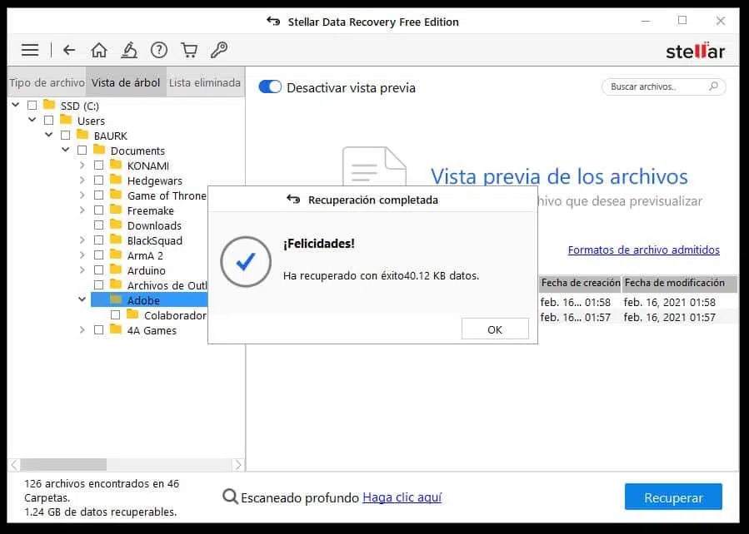The height and width of the screenshot is (534, 749).
Task: Expand the 4A Games folder node
Action: click(82, 330)
